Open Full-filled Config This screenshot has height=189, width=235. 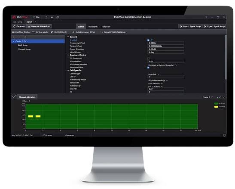pyautogui.click(x=21, y=32)
